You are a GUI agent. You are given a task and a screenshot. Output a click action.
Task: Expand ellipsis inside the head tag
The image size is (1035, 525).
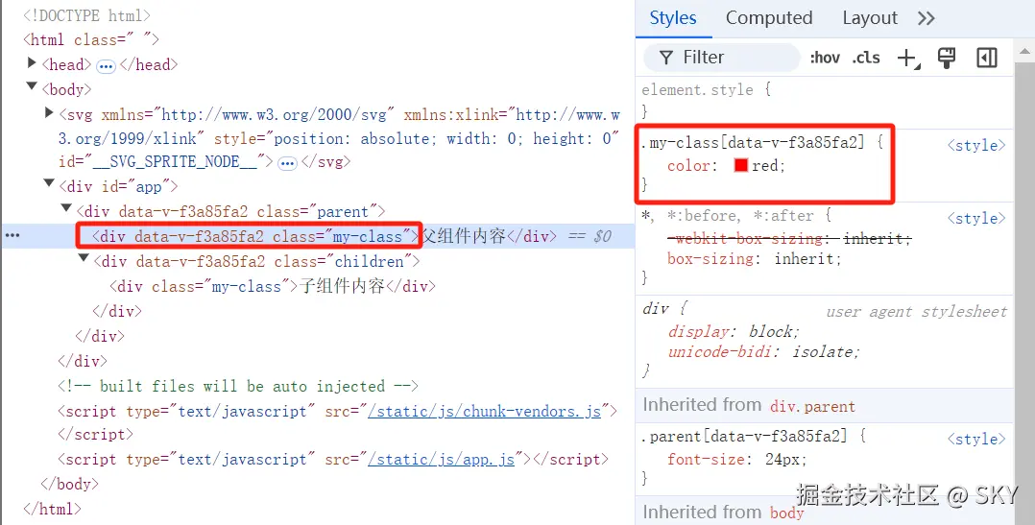[106, 66]
